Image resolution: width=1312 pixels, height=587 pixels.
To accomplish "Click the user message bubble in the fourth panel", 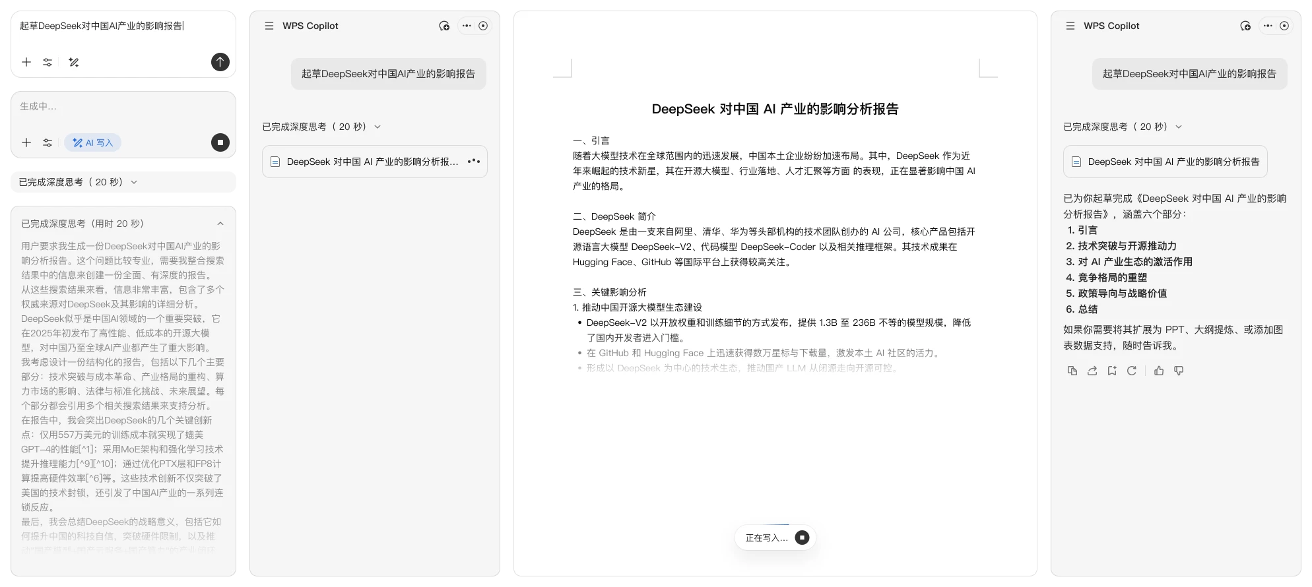I will [x=1190, y=74].
